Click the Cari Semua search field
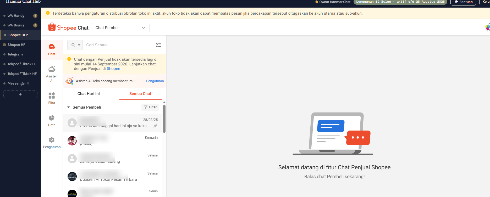Screen dimensions: 490x197 [117, 45]
